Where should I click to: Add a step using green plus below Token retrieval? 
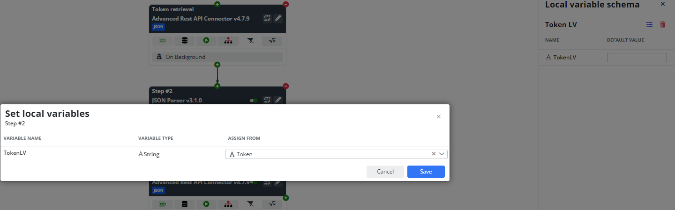[x=217, y=65]
